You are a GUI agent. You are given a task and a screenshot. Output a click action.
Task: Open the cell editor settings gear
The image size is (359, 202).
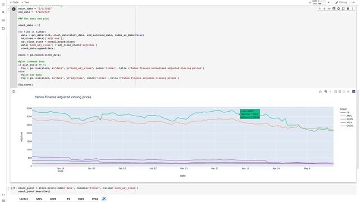(338, 9)
